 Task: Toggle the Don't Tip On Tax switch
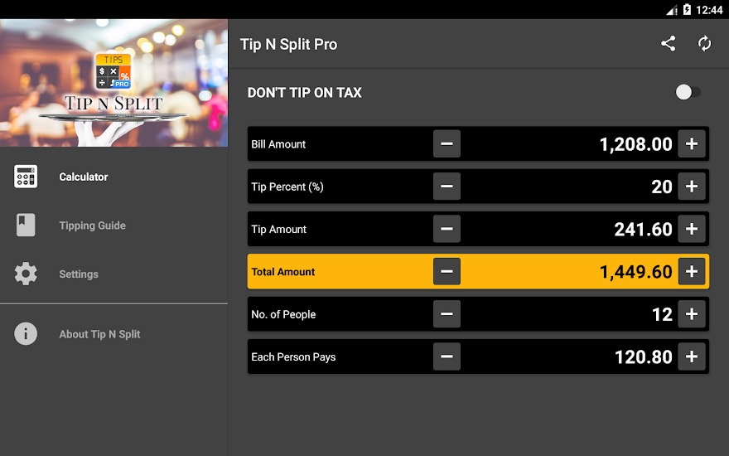(688, 92)
